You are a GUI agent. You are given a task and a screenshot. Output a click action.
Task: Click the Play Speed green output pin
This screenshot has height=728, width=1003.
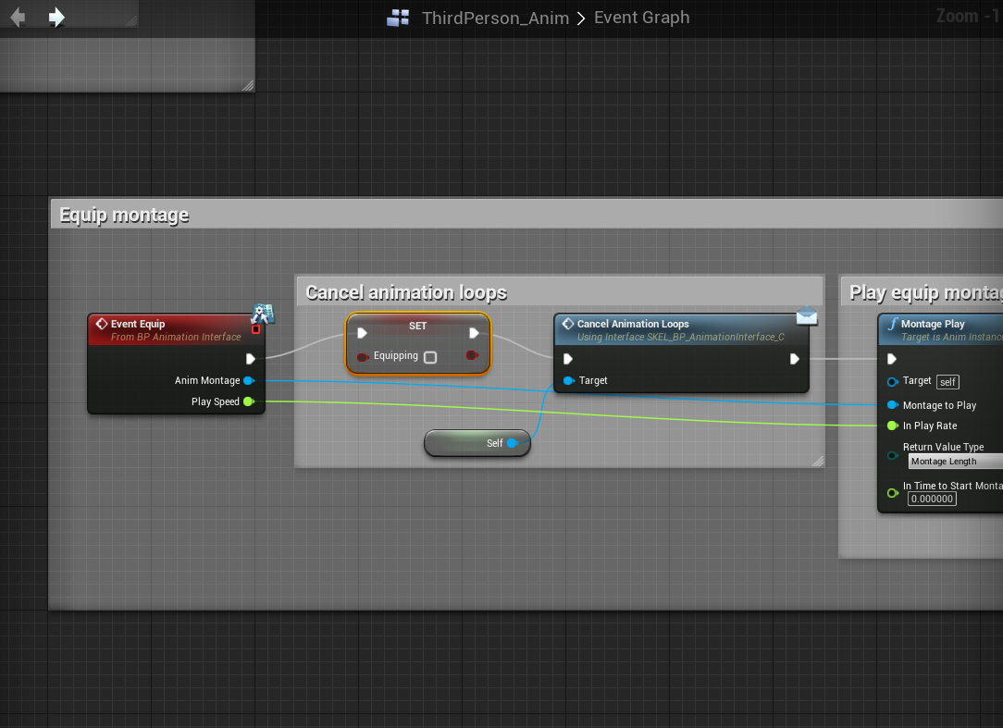click(x=249, y=401)
